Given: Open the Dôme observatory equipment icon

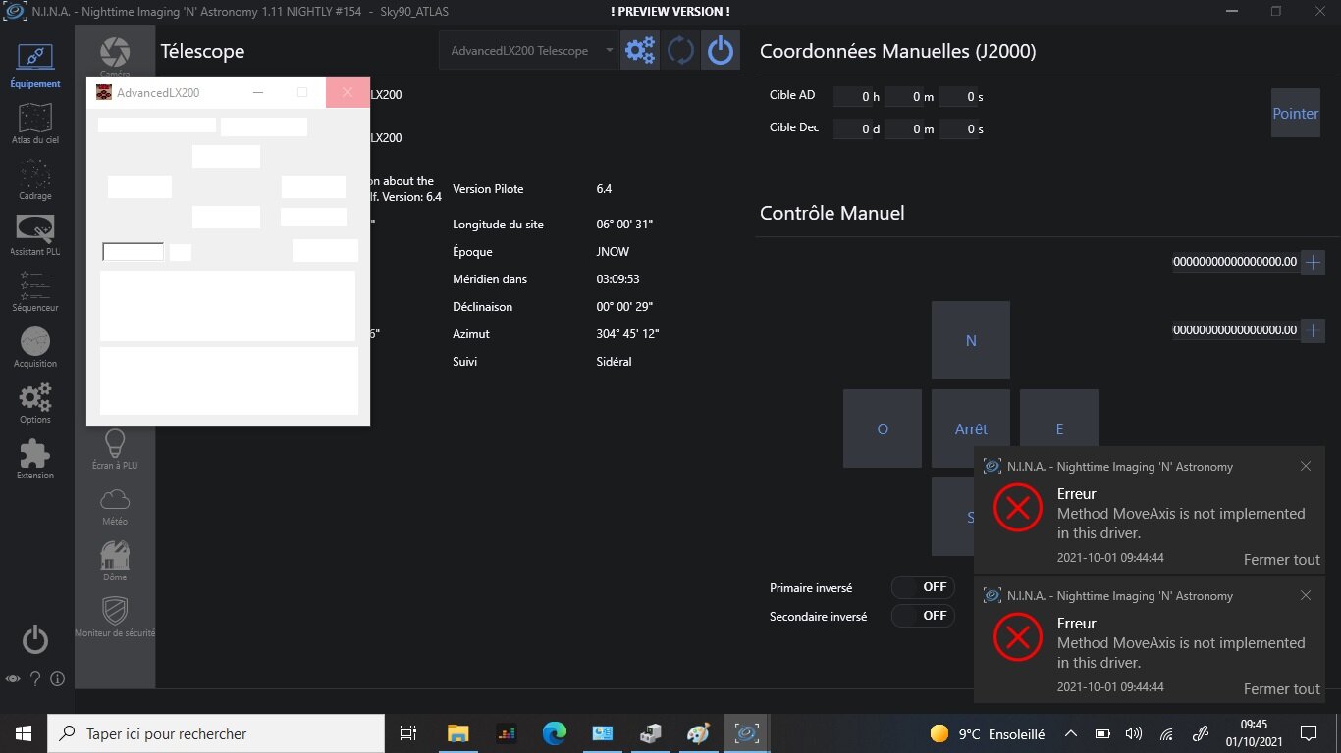Looking at the screenshot, I should click(115, 561).
